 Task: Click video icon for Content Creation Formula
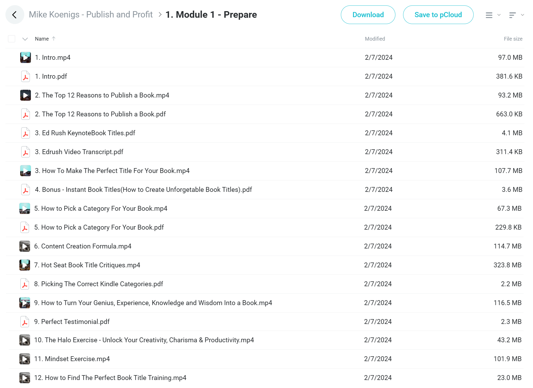click(25, 246)
